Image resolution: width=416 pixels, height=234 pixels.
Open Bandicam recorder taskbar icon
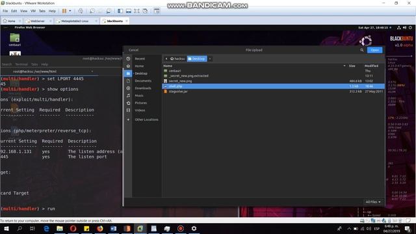(181, 228)
